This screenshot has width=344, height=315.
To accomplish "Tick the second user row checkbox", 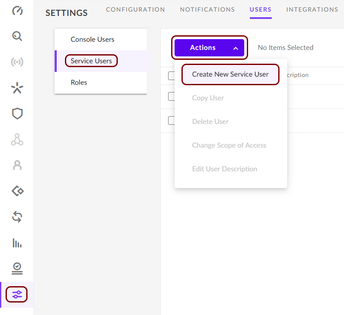I will pos(172,120).
